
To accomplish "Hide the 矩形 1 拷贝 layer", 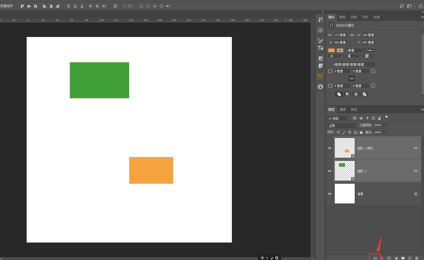I will (330, 148).
